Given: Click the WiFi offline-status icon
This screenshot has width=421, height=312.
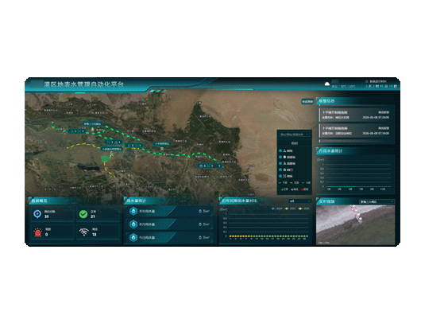Looking at the screenshot, I should point(84,232).
